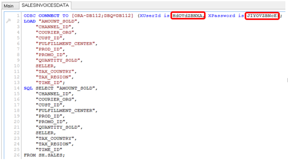Click the FROM keyword on line 26
This screenshot has width=288, height=161.
click(x=30, y=155)
